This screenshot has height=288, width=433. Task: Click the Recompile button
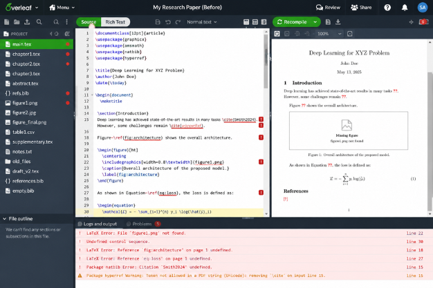[x=292, y=22]
